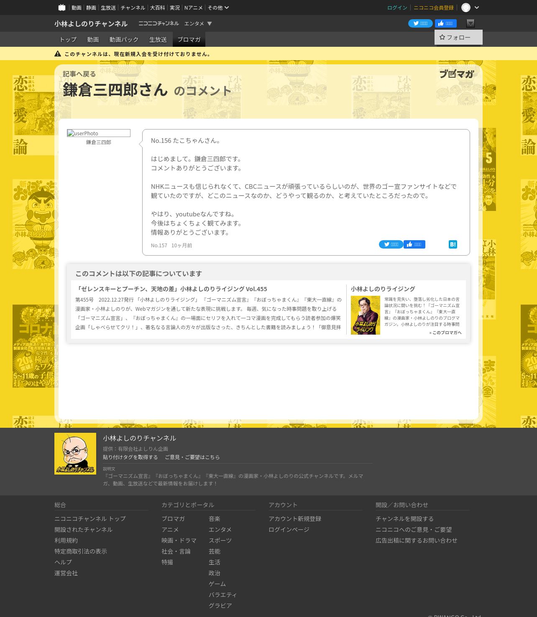Click the フォロー star button
Viewport: 537px width, 617px height.
tap(458, 37)
